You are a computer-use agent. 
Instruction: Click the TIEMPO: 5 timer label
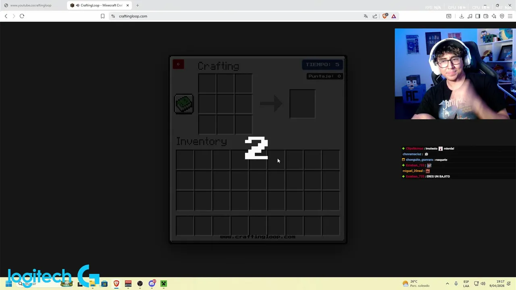click(x=322, y=64)
